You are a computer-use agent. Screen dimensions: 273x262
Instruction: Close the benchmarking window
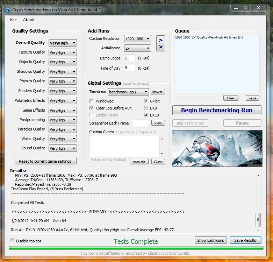pos(258,8)
